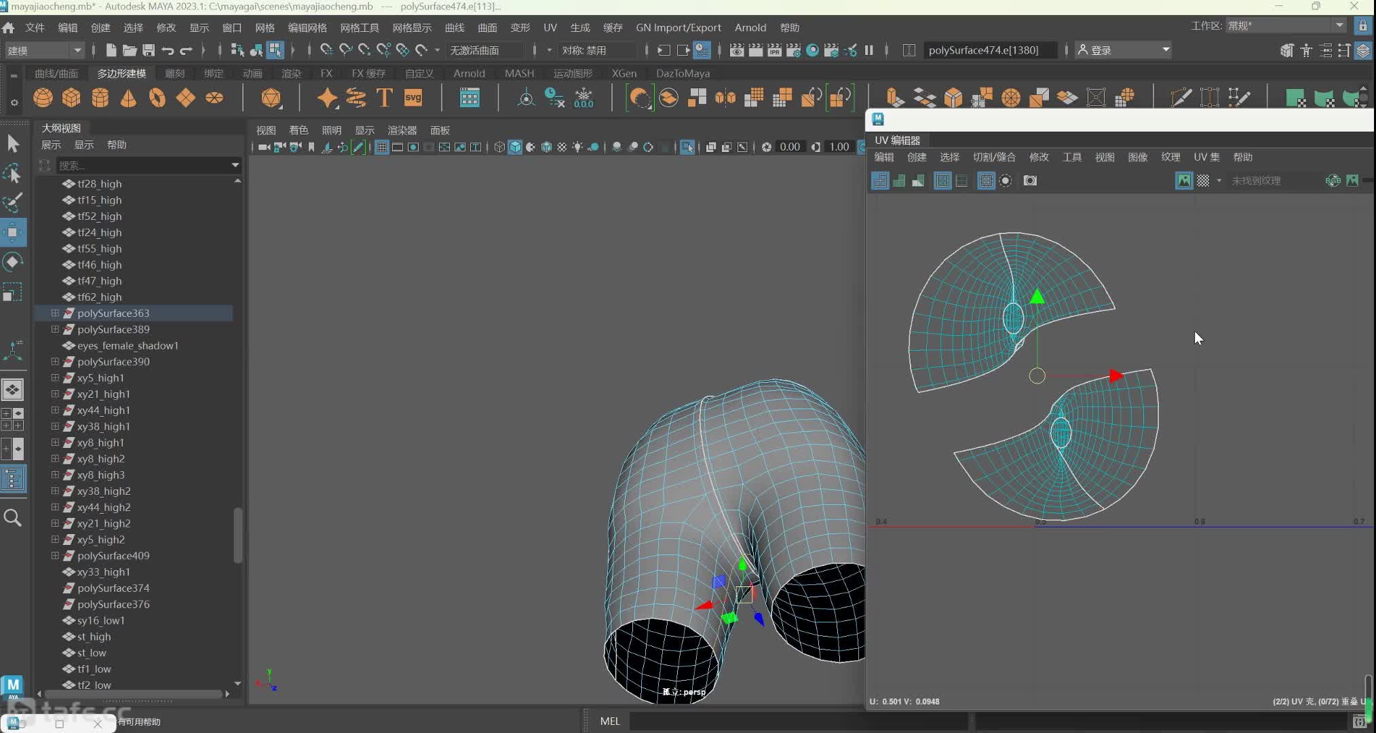Expand xy5_high1 node in outliner

pyautogui.click(x=55, y=378)
